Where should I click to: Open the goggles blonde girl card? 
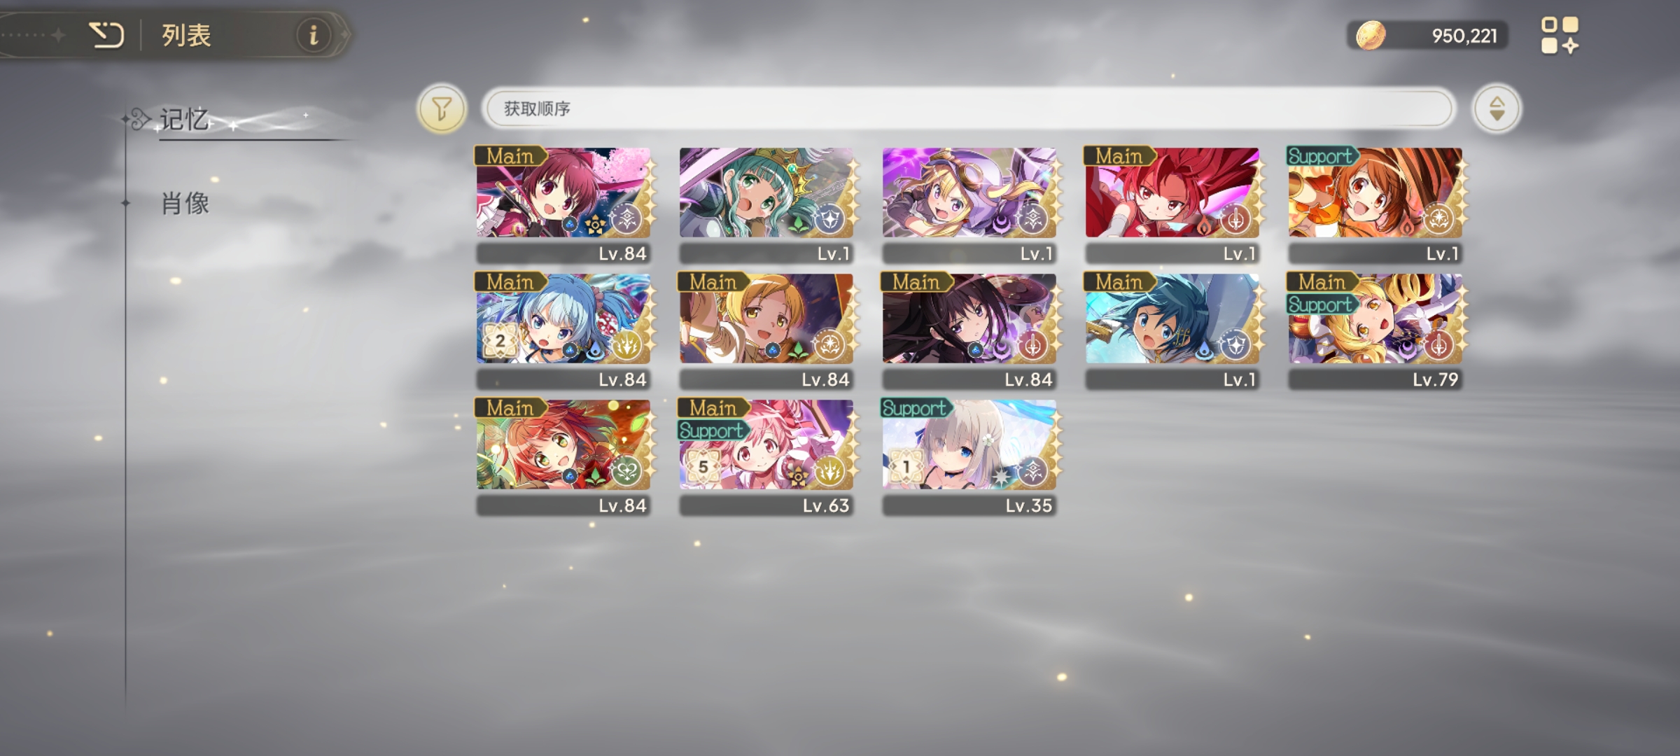point(969,206)
